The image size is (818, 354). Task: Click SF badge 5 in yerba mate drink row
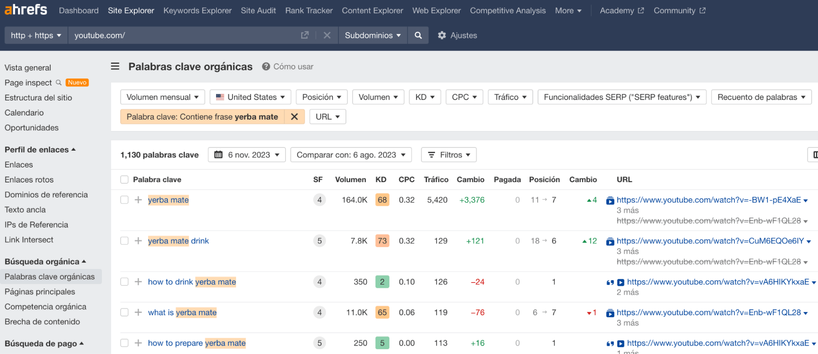[320, 241]
